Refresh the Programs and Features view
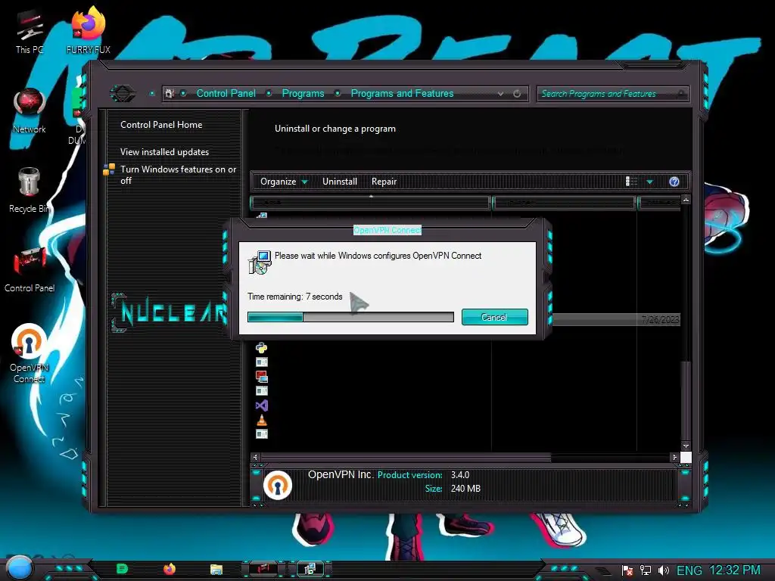The image size is (775, 581). [517, 93]
